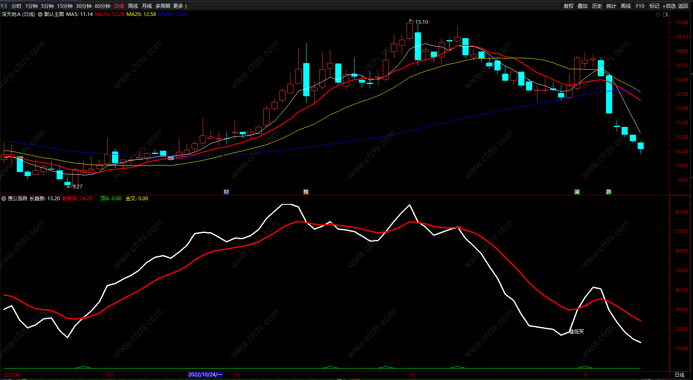
Task: Click the 复权 button
Action: pyautogui.click(x=569, y=6)
